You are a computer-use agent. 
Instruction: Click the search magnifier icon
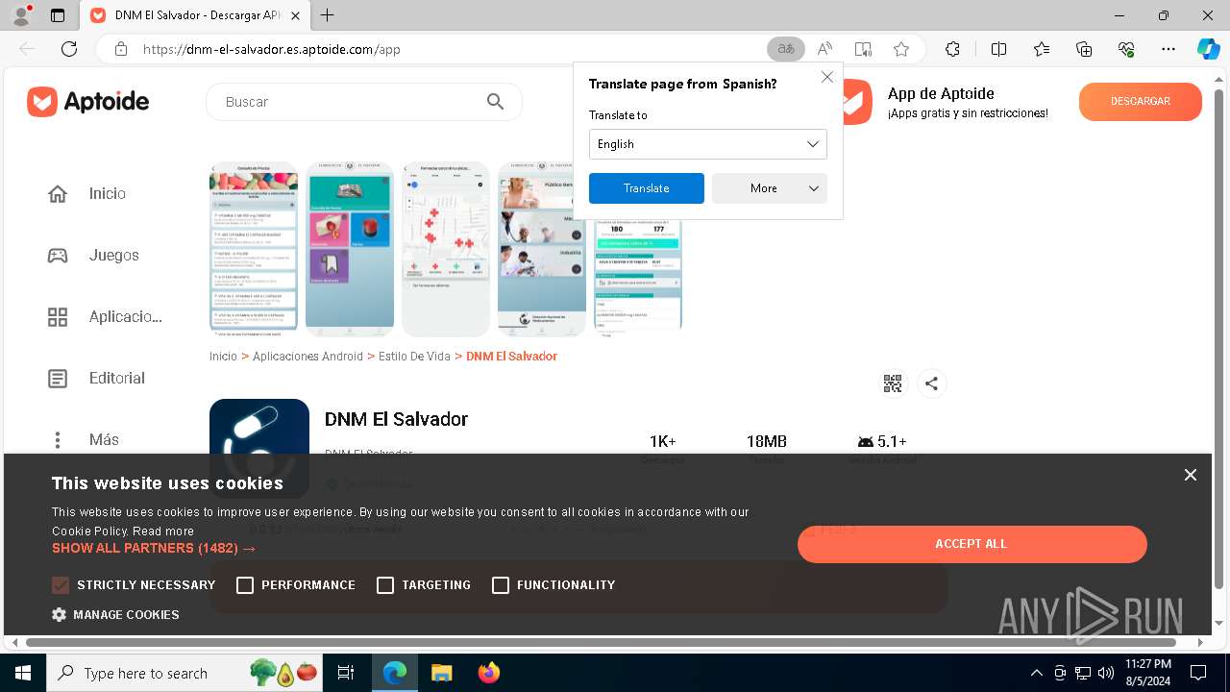tap(496, 102)
